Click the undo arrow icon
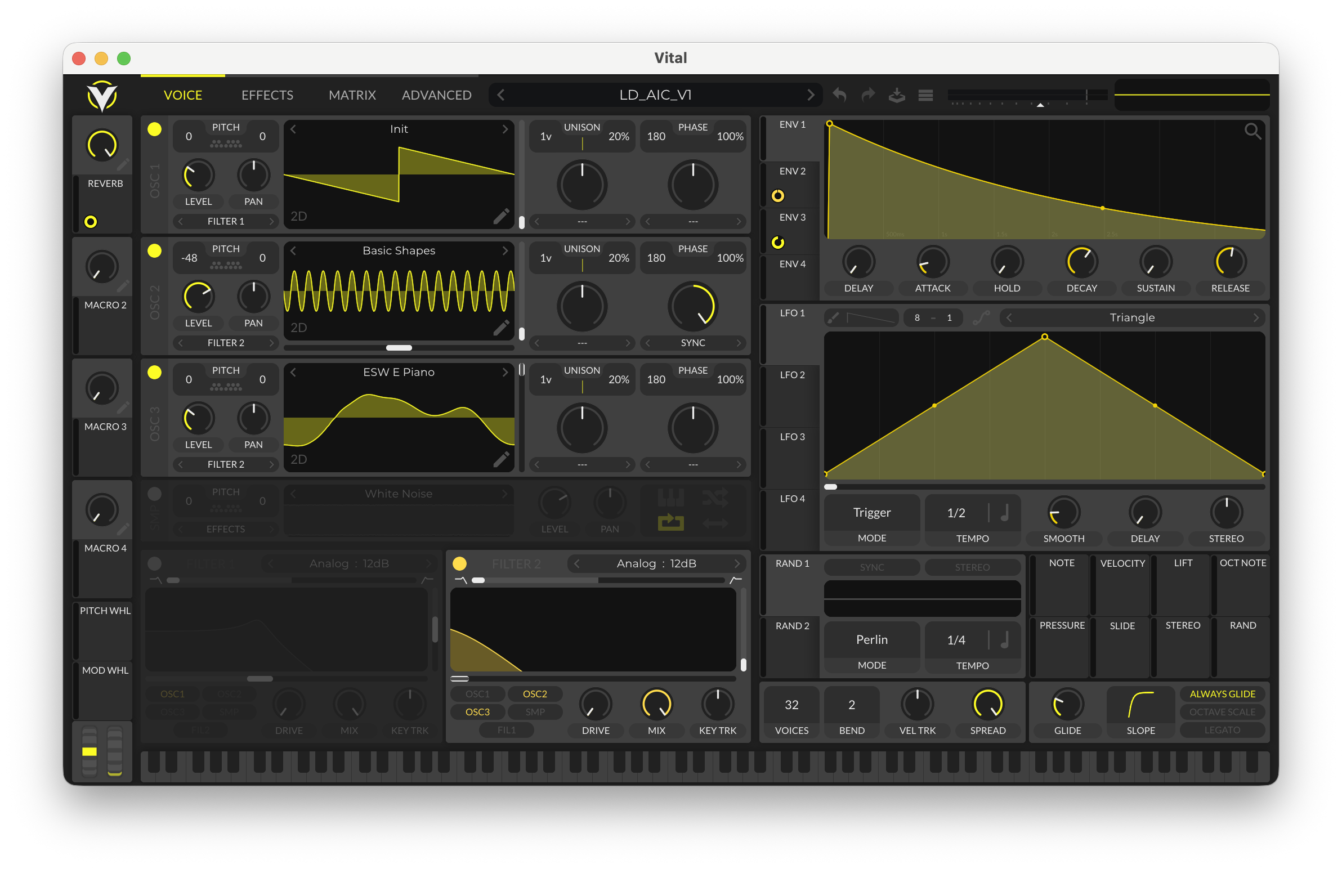Screen dimensions: 1342x869 840,95
